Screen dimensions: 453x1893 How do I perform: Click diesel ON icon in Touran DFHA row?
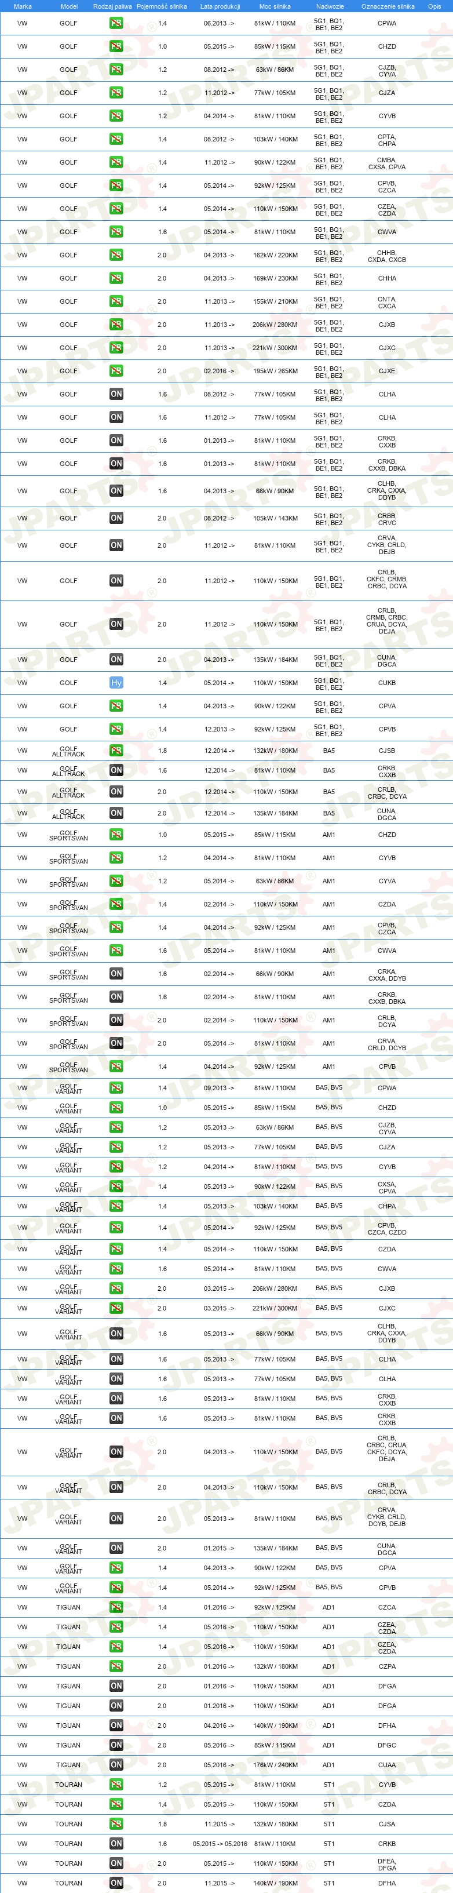pyautogui.click(x=116, y=1883)
